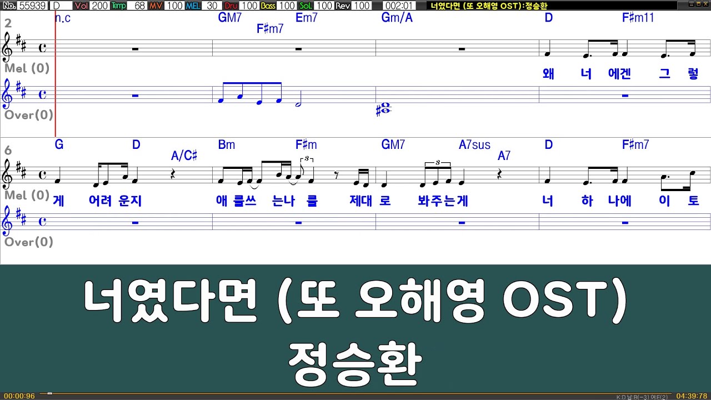Move the playback progress slider handle
Screen dimensions: 711x400
tap(49, 393)
